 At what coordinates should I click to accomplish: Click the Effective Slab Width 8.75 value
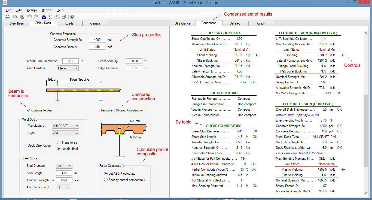323,120
